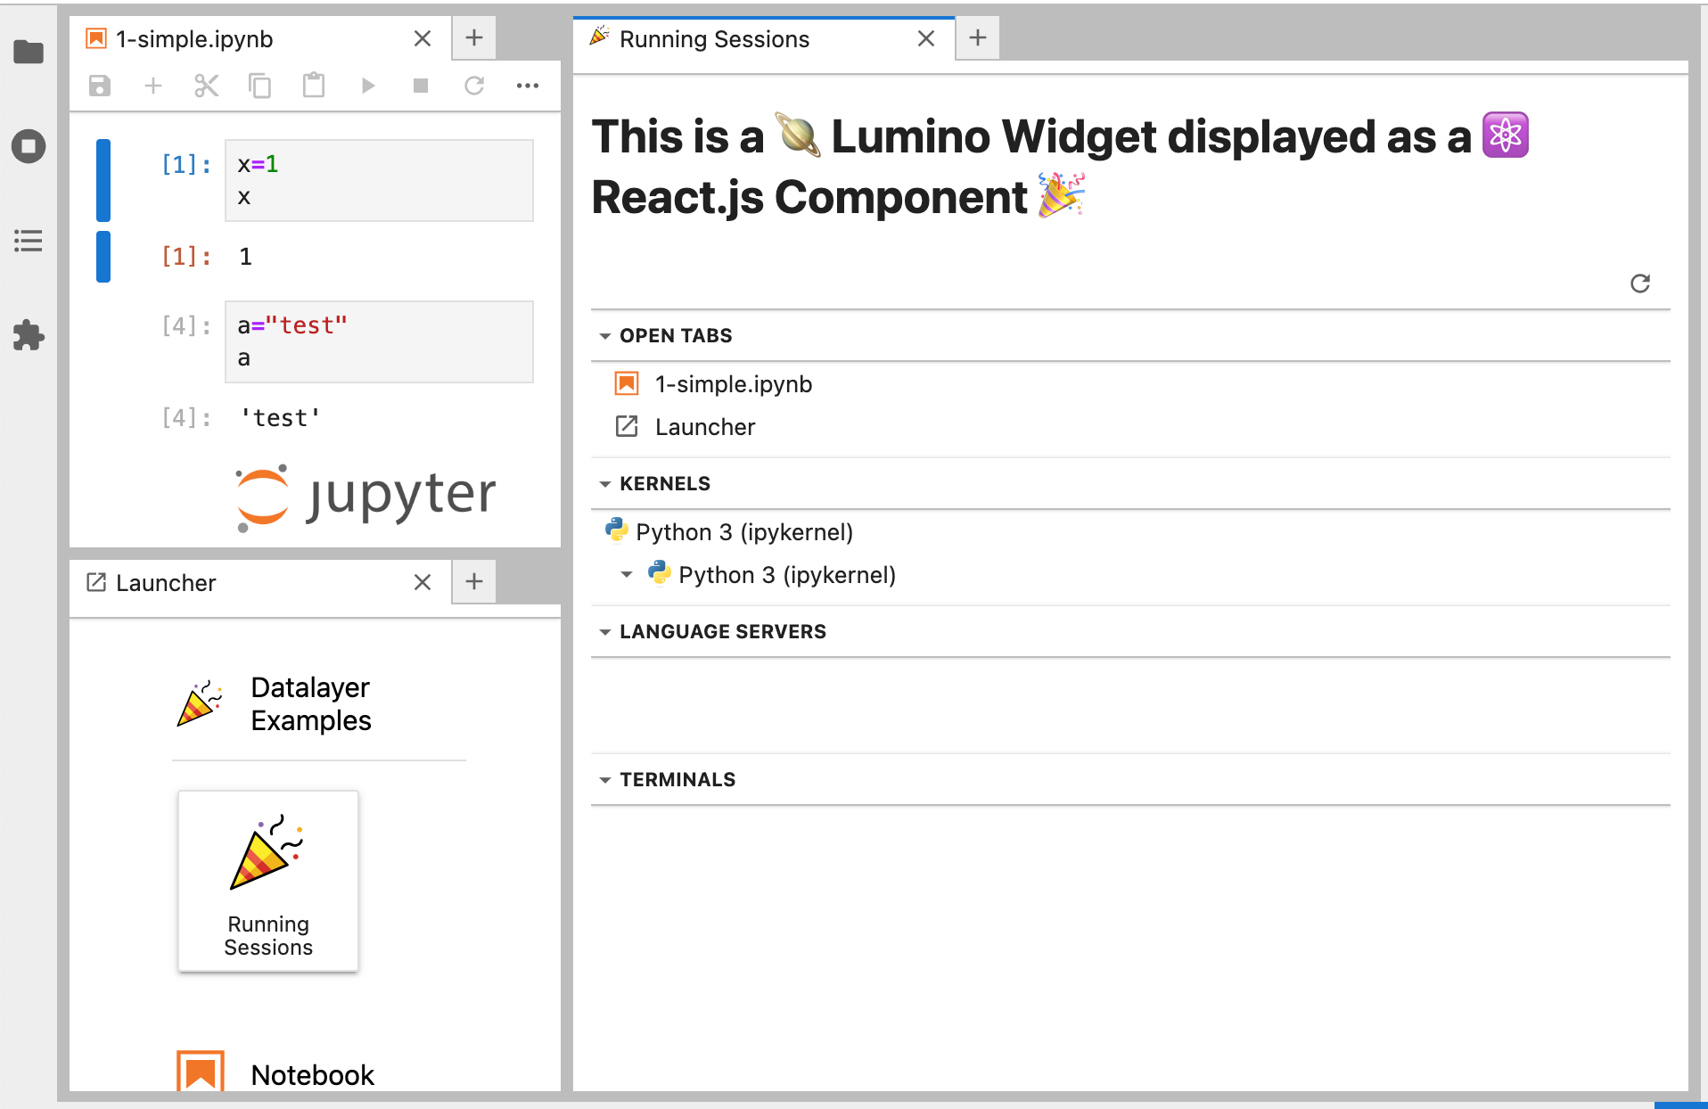This screenshot has width=1708, height=1109.
Task: Open the file browser sidebar
Action: (29, 53)
